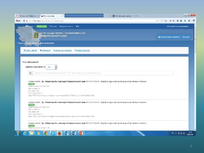Open a new tab with the plus button
This screenshot has height=153, width=204.
tap(137, 16)
